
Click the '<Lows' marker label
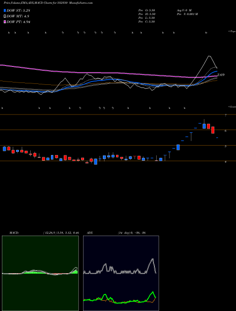pos(232,106)
